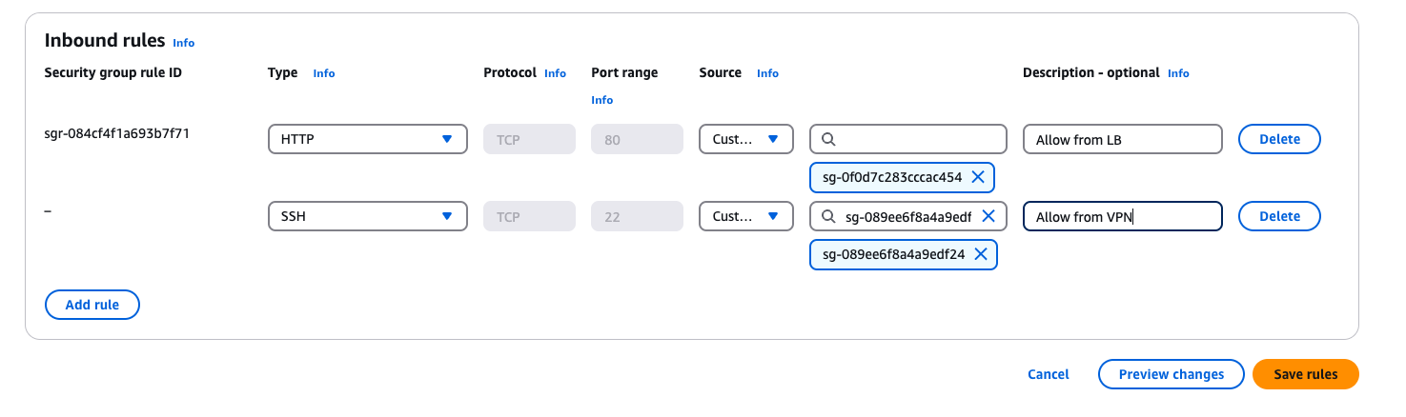Clear the SSH rule source search text

(x=988, y=216)
